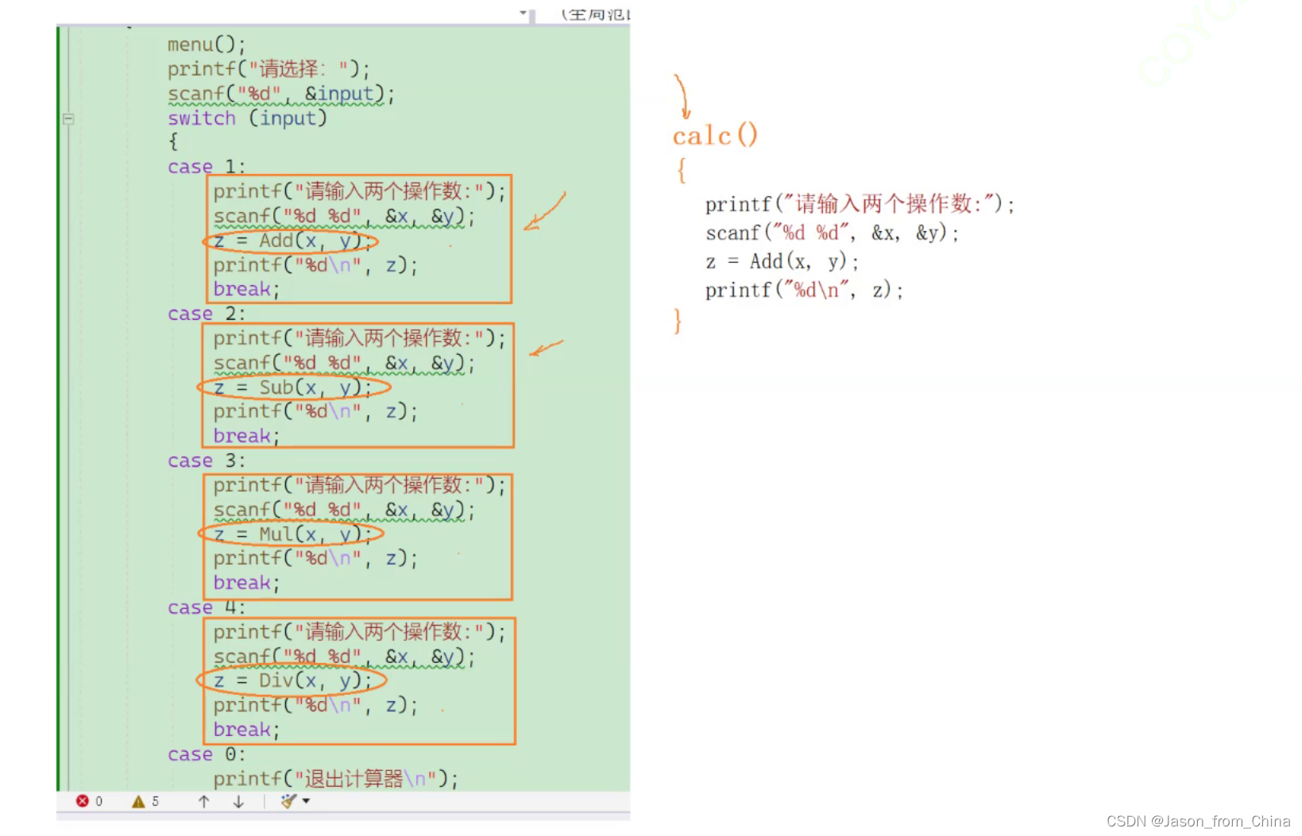The height and width of the screenshot is (836, 1302).
Task: Click the switch keyword in editor
Action: (202, 118)
